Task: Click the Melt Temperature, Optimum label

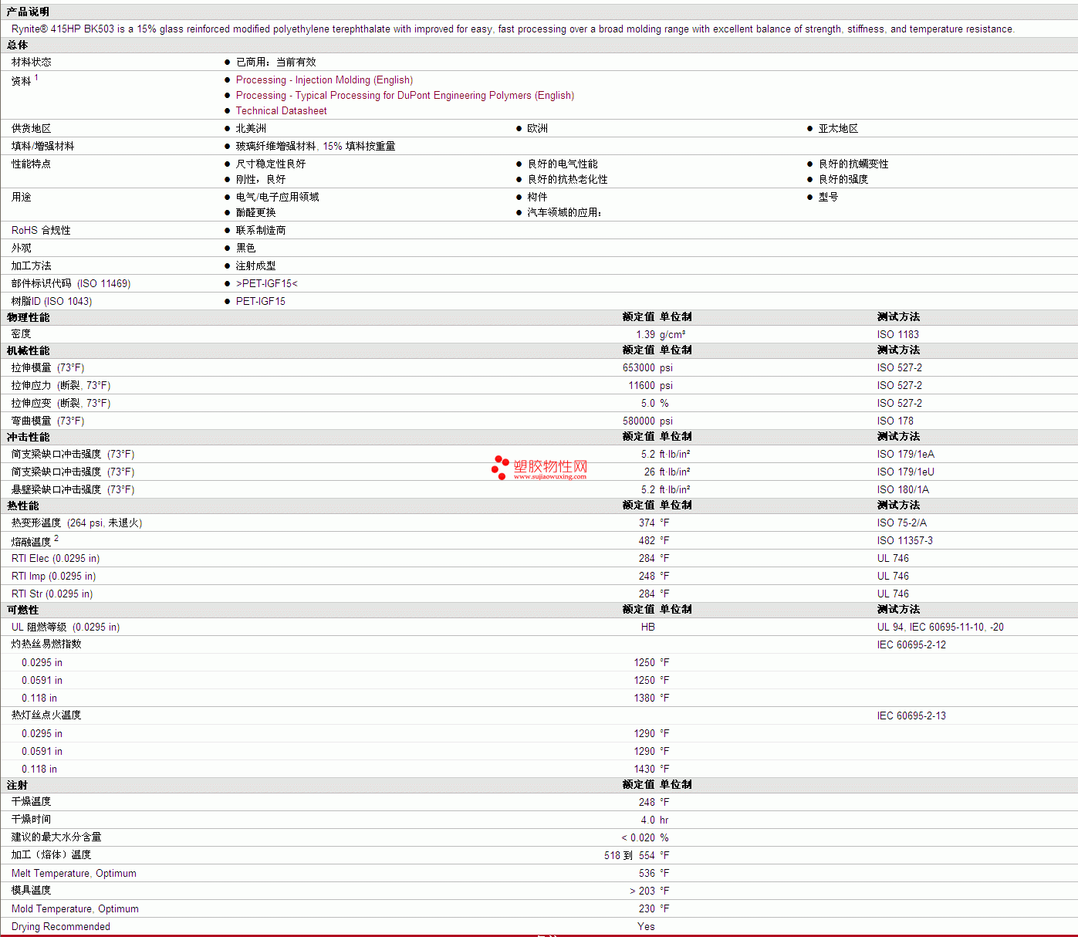Action: [74, 874]
